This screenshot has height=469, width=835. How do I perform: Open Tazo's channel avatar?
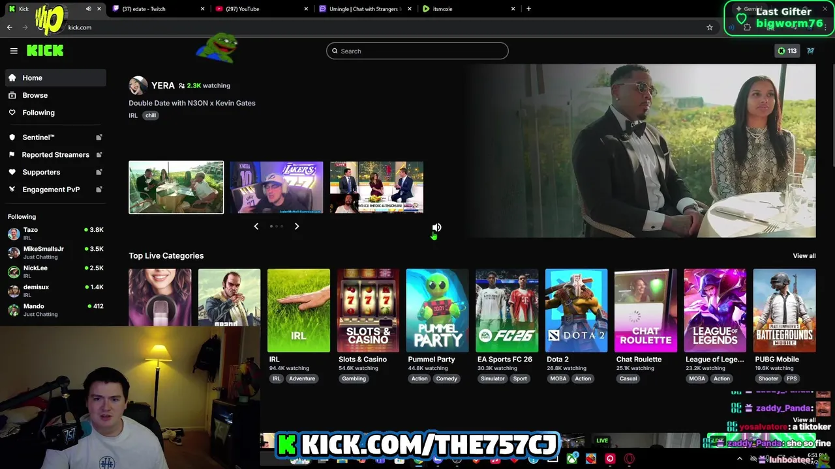[x=14, y=234]
